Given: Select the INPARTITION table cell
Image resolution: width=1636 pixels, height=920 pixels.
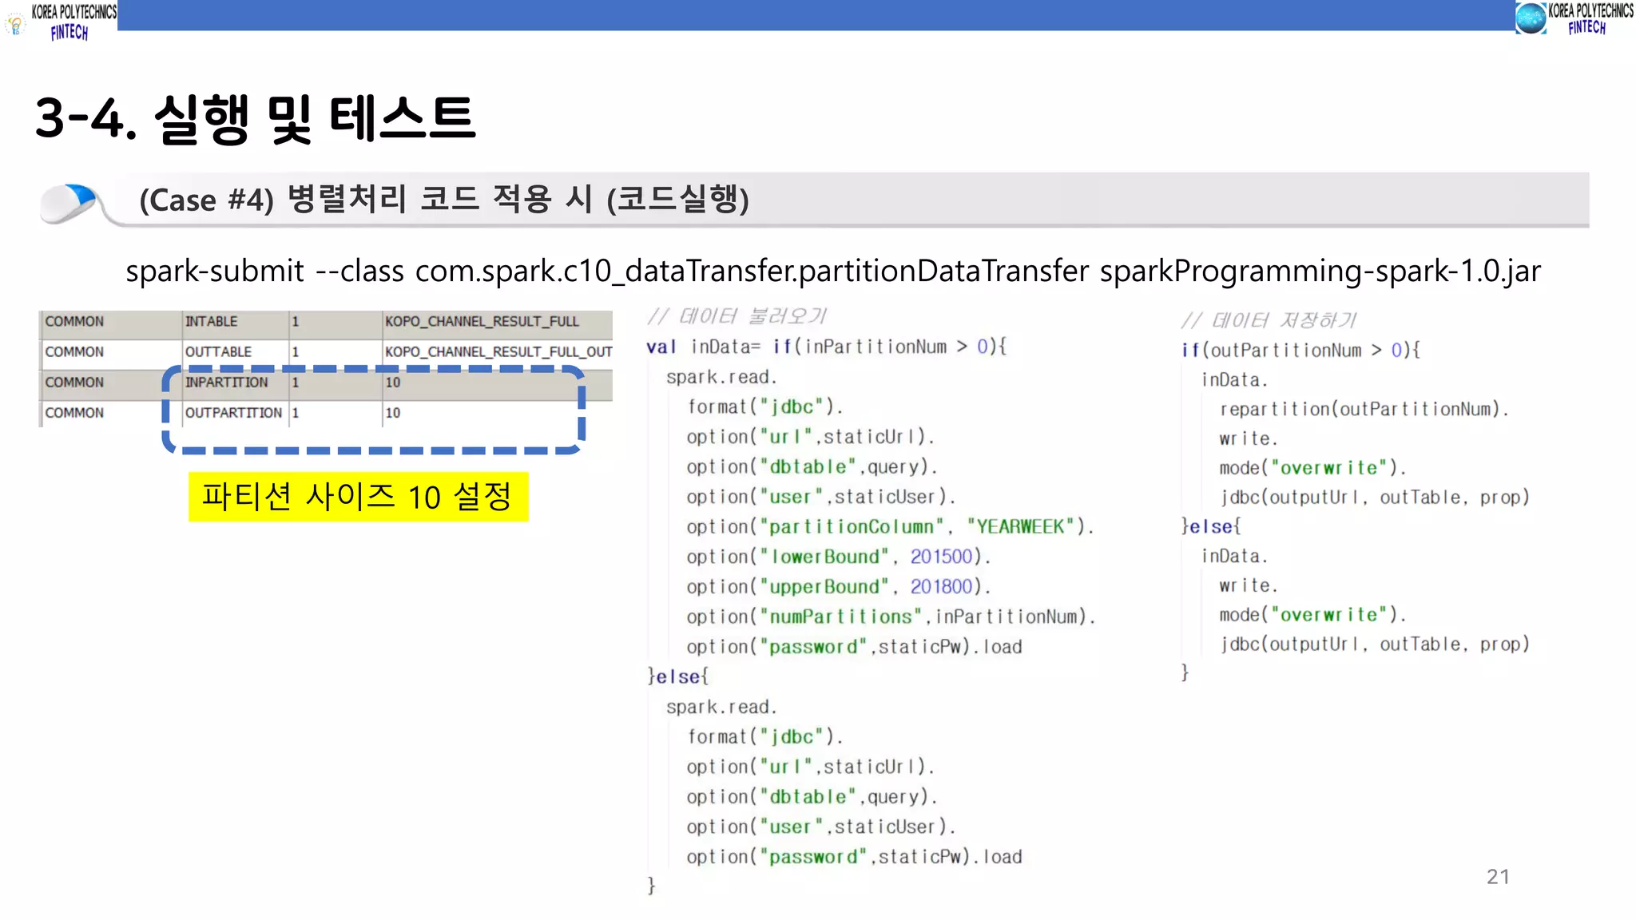Looking at the screenshot, I should [x=226, y=383].
